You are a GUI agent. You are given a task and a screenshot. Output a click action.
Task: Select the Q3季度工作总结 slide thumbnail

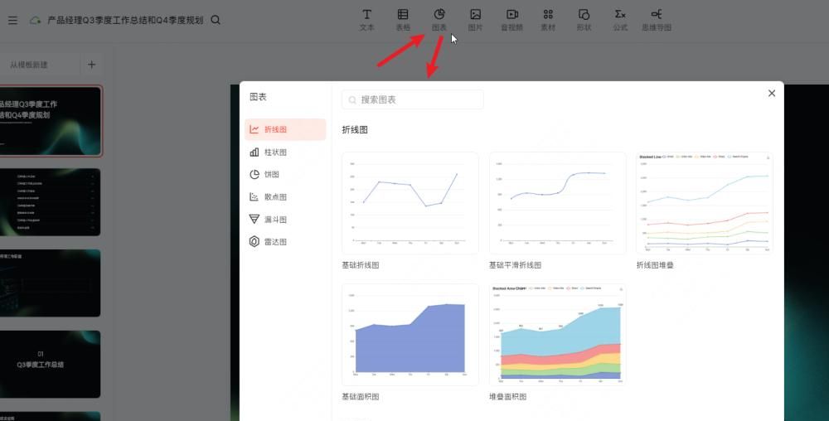(50, 364)
